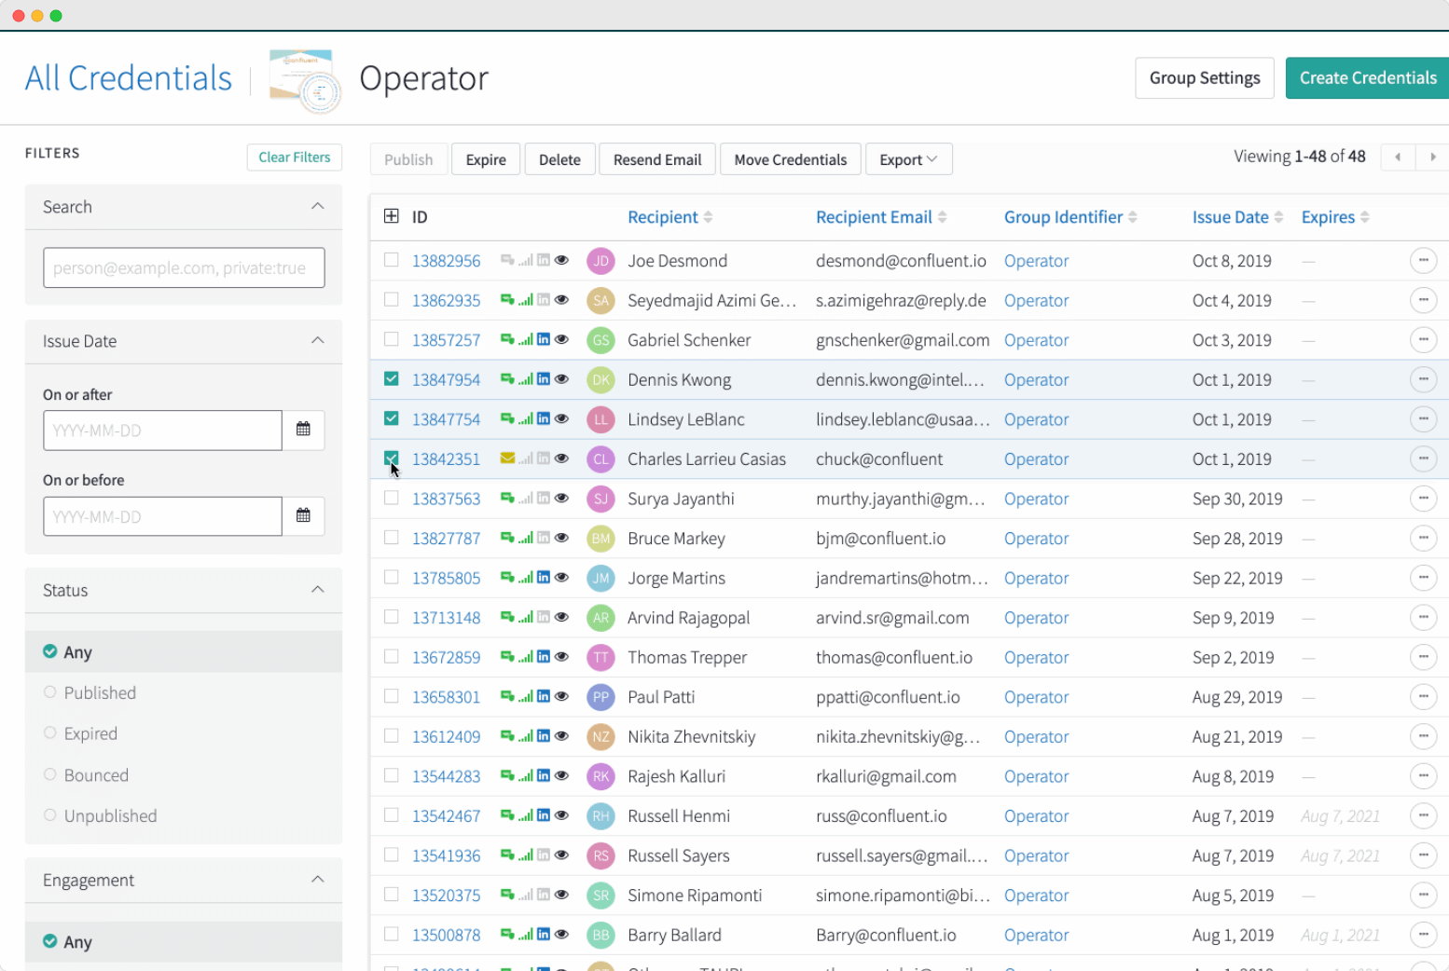Click the Resend Email toolbar button

(657, 159)
